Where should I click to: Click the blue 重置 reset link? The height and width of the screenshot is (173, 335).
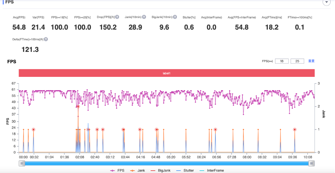click(311, 61)
